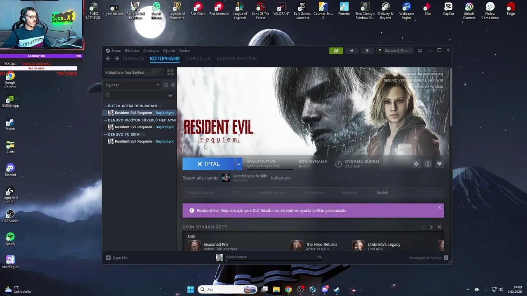
Task: Open Seasoned Pro achievement badge
Action: click(x=195, y=246)
